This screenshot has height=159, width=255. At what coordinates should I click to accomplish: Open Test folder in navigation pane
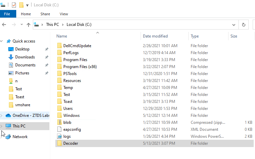coord(19,89)
